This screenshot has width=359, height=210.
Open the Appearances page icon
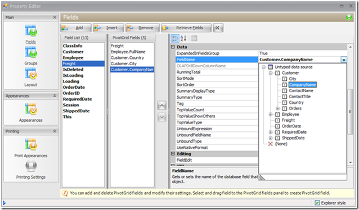(31, 109)
